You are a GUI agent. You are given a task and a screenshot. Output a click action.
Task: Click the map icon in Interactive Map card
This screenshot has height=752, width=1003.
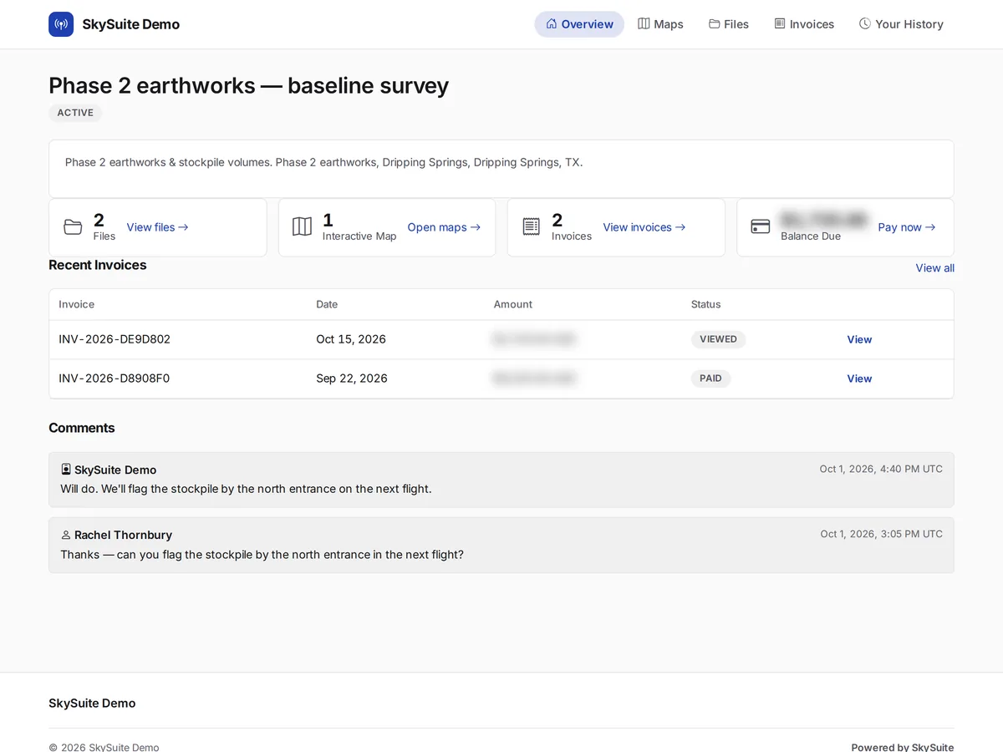click(x=302, y=227)
